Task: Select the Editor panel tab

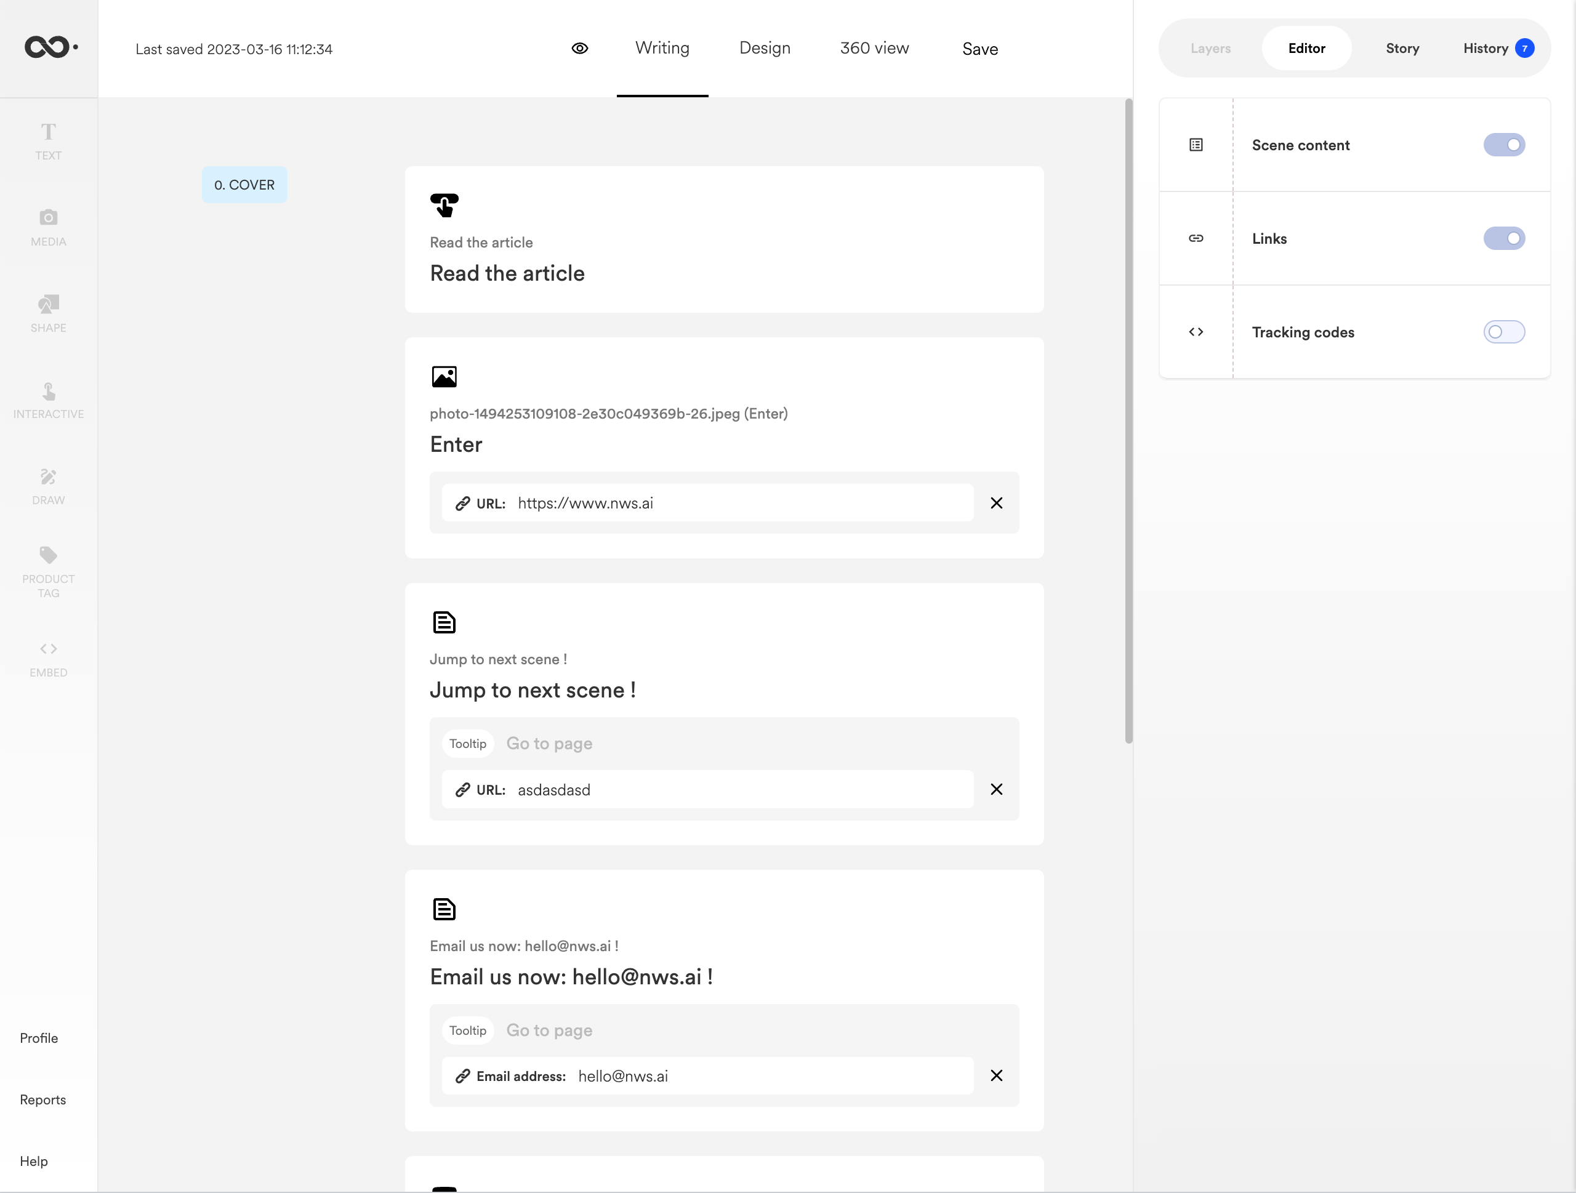Action: pyautogui.click(x=1307, y=49)
